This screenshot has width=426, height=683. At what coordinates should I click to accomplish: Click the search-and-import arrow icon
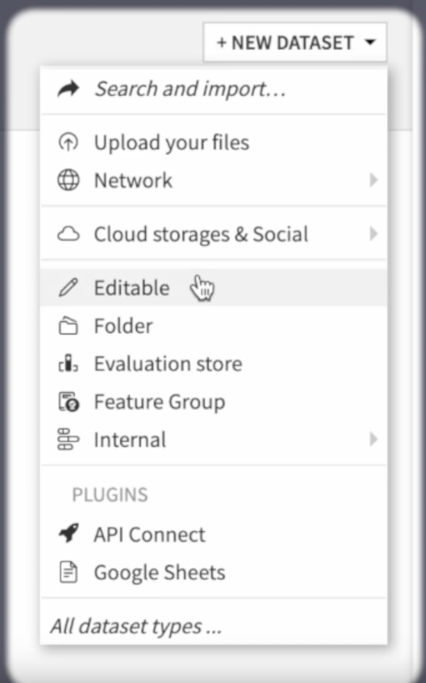click(70, 88)
